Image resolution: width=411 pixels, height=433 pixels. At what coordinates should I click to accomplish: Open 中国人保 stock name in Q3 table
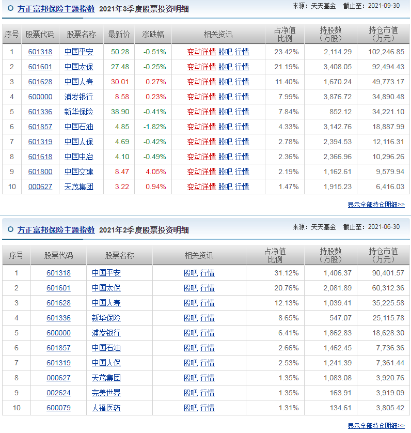(78, 142)
